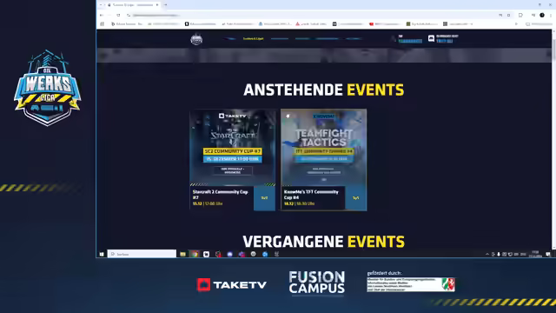
Task: Open the Windows Start menu
Action: 102,254
